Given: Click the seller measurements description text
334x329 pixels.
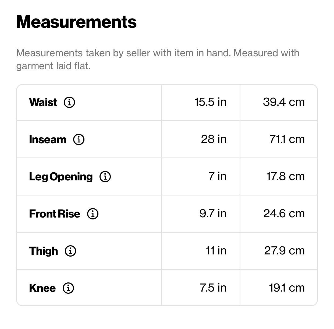Looking at the screenshot, I should [158, 59].
